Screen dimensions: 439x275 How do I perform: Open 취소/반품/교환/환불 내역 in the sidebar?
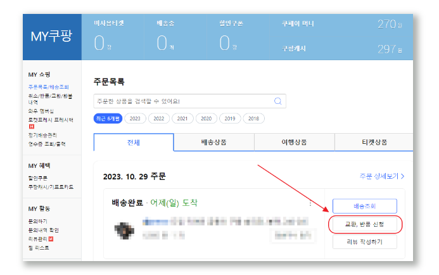coord(50,99)
